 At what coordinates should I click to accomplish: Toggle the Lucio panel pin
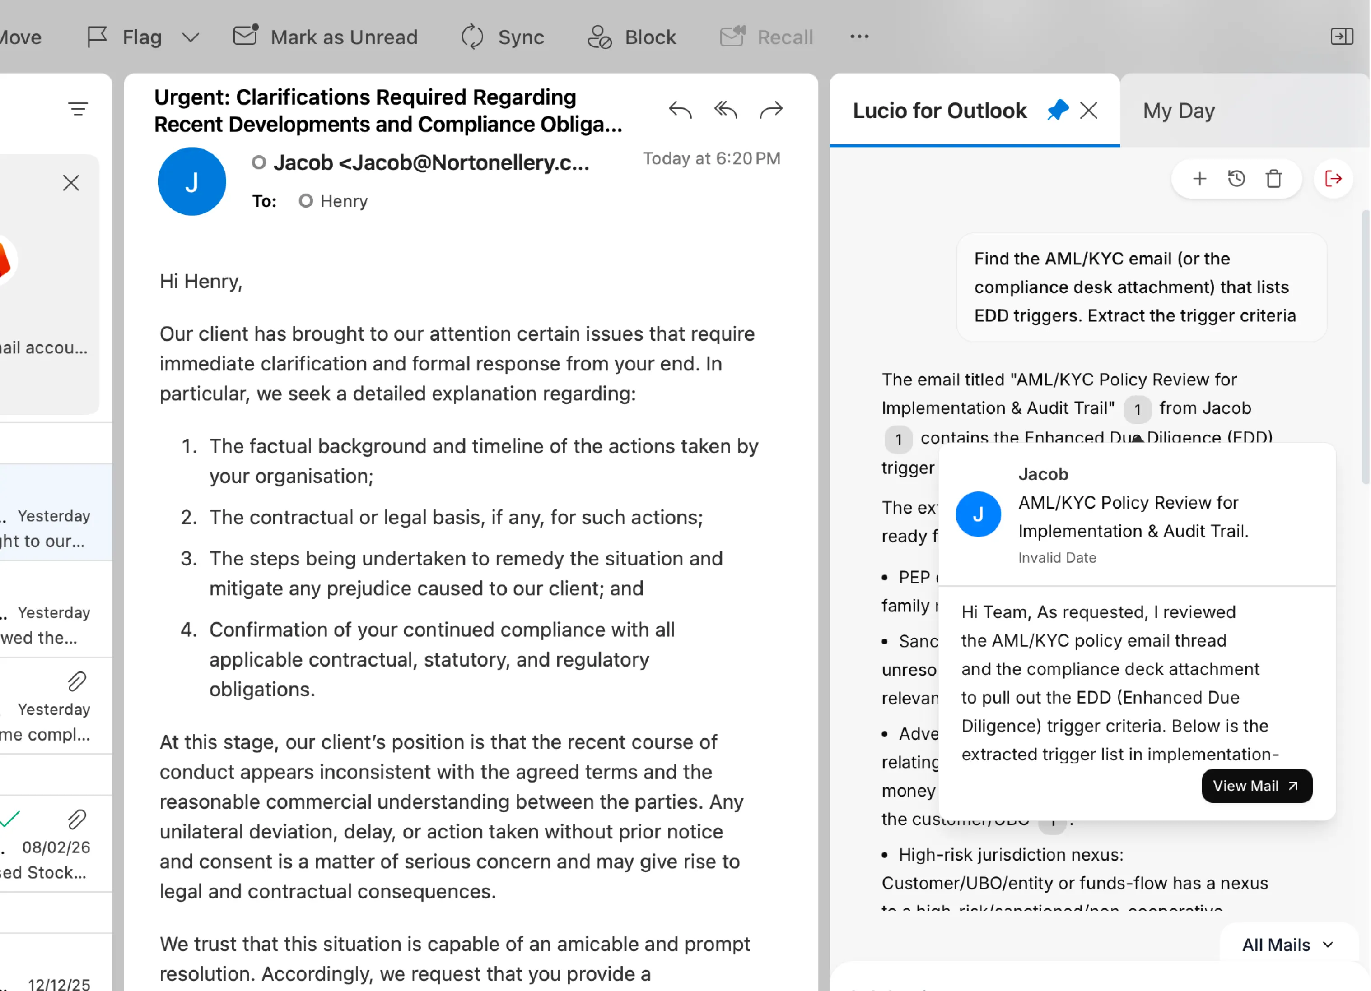tap(1057, 111)
